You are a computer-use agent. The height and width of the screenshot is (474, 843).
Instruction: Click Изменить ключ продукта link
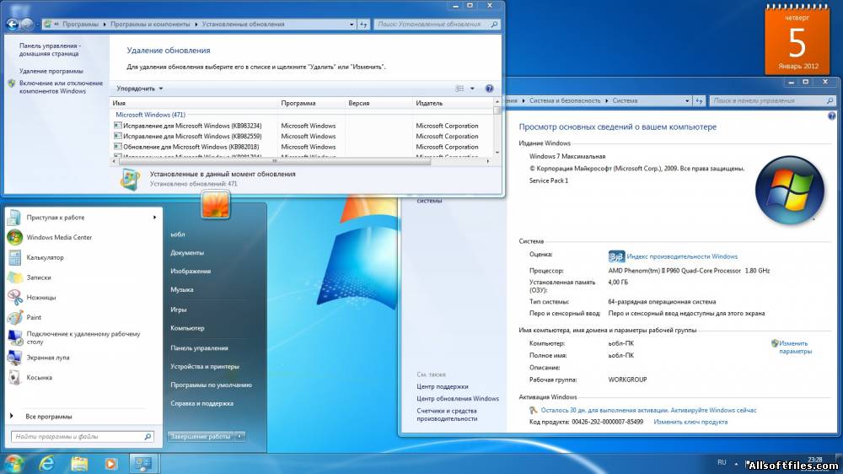(690, 422)
